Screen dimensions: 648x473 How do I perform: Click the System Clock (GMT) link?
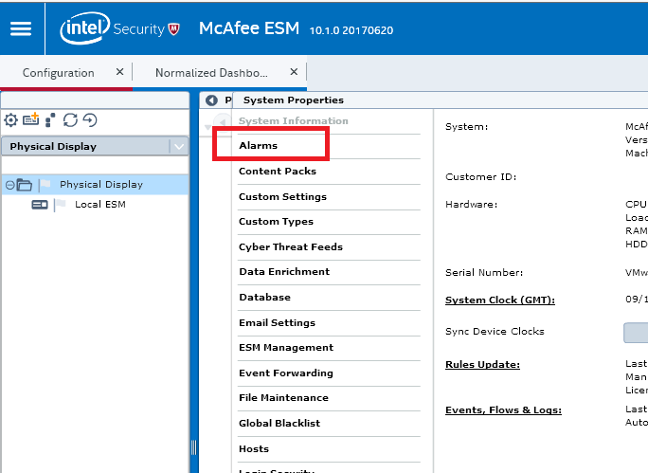(500, 300)
